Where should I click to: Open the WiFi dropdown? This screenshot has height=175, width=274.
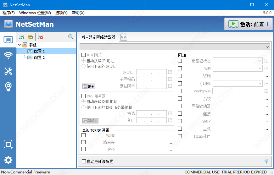pyautogui.click(x=238, y=68)
